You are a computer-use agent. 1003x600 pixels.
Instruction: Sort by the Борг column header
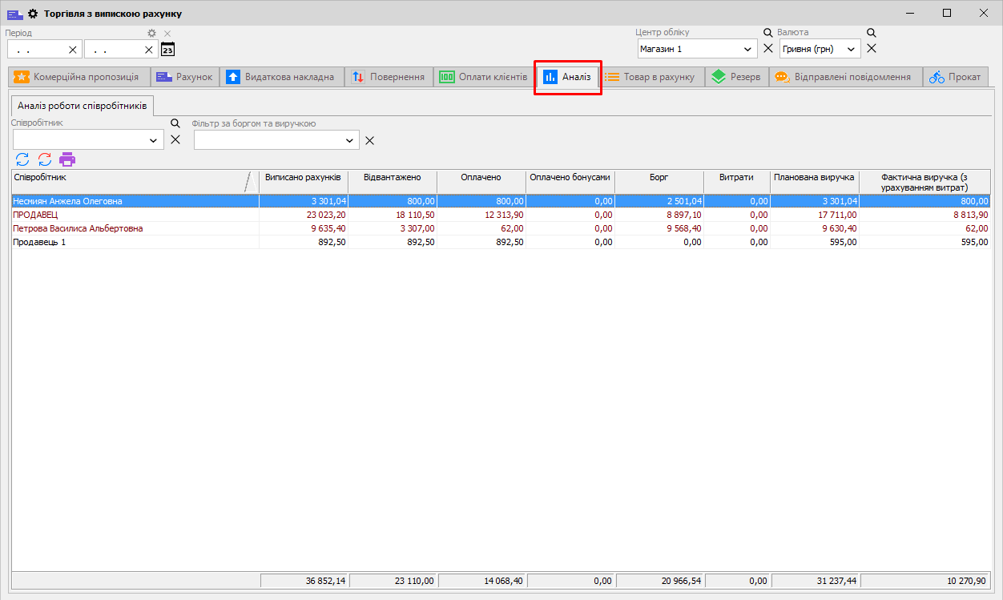[659, 177]
